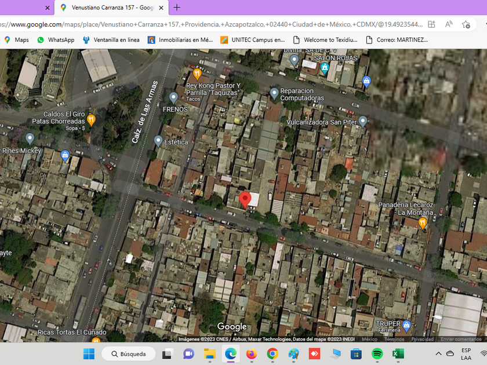487x365 pixels.
Task: Open the Maps bookmark
Action: (16, 40)
